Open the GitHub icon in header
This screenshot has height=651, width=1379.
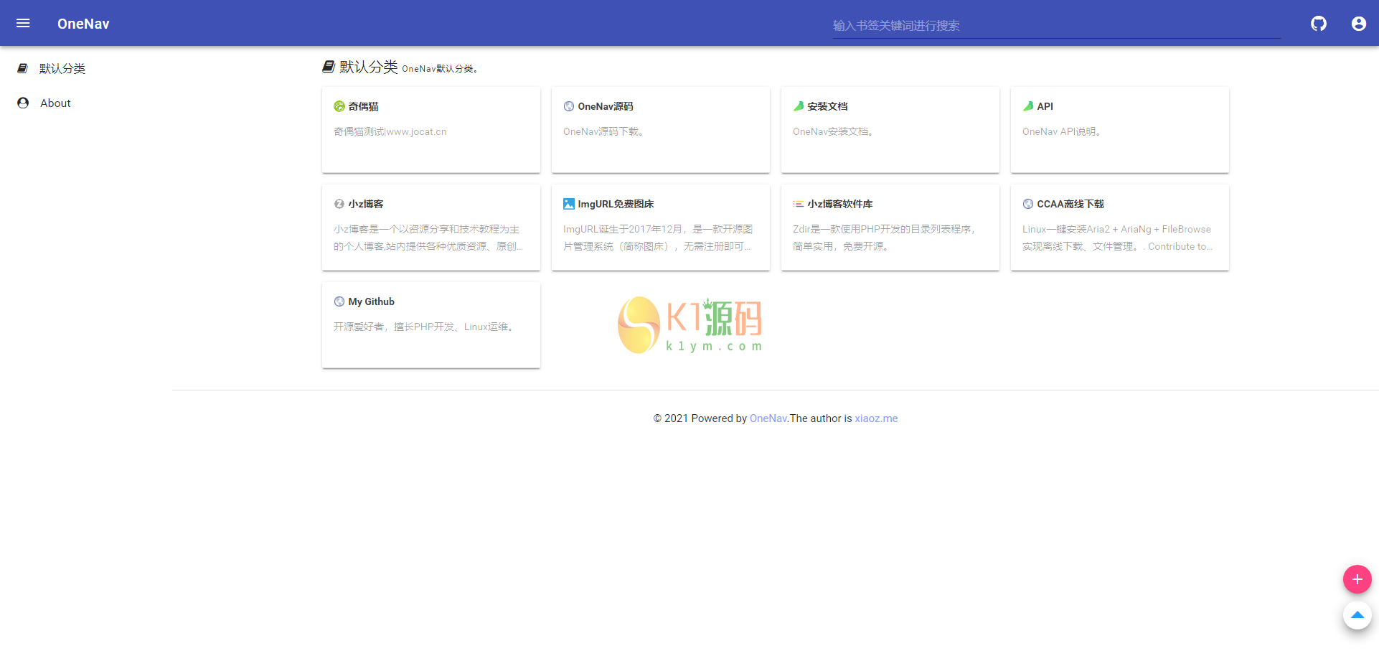click(1319, 24)
